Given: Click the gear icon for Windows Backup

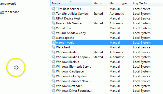Looking at the screenshot, I should point(53,62).
